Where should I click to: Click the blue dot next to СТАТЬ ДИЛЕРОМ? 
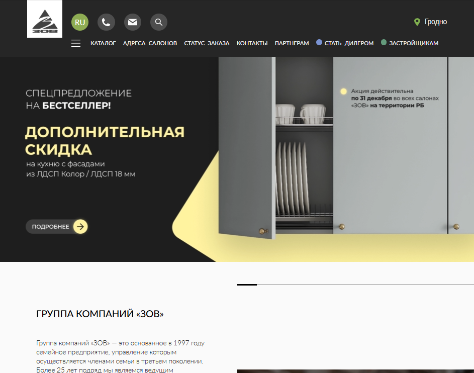(319, 43)
